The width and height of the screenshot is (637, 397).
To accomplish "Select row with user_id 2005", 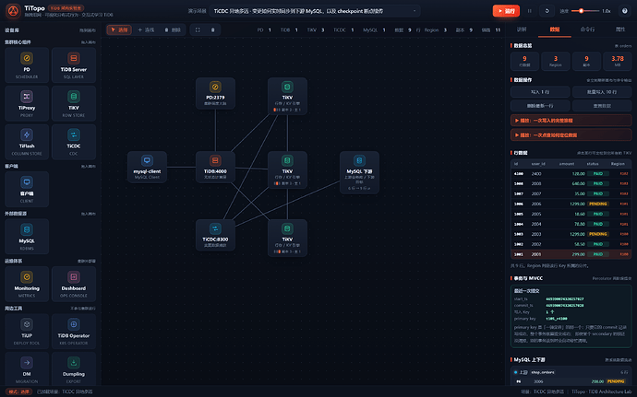I will tap(571, 214).
